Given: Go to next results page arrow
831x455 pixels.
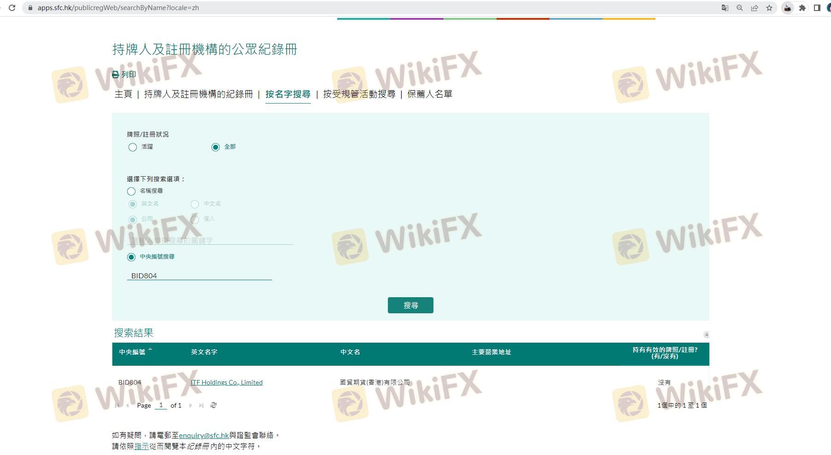Looking at the screenshot, I should point(190,405).
